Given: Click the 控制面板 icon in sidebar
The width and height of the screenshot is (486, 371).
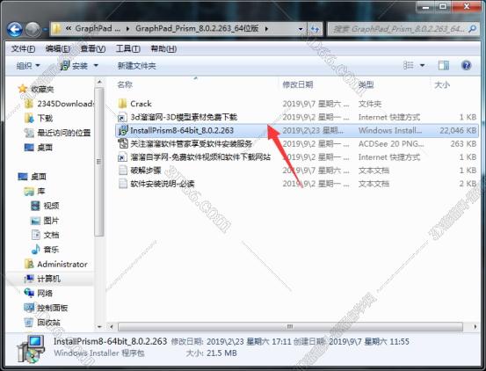Looking at the screenshot, I should tap(29, 308).
